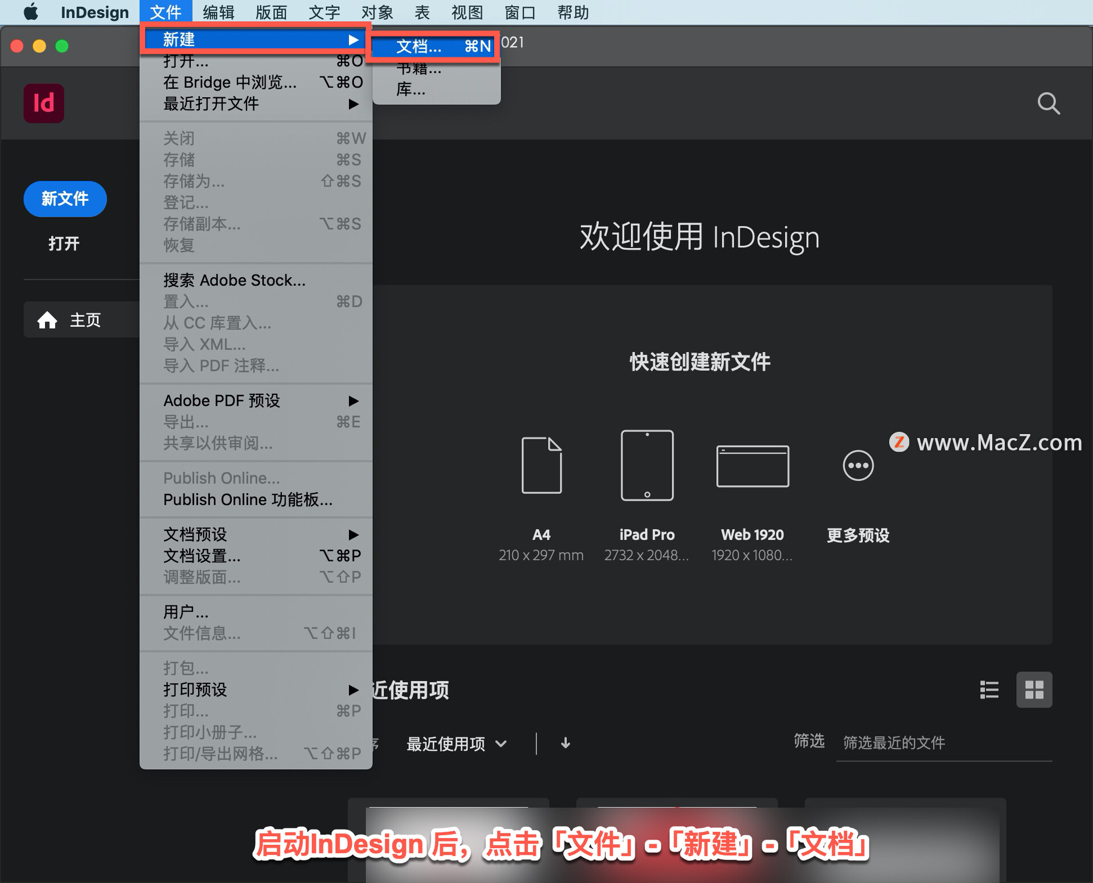Expand the 新建 submenu item
The height and width of the screenshot is (883, 1093).
point(256,39)
